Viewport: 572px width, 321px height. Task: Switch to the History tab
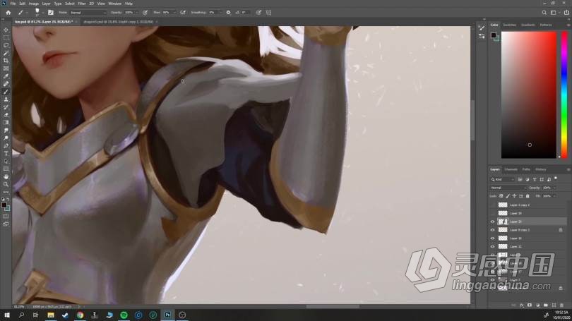pos(540,169)
